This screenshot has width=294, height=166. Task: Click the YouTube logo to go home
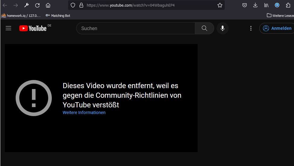click(33, 28)
